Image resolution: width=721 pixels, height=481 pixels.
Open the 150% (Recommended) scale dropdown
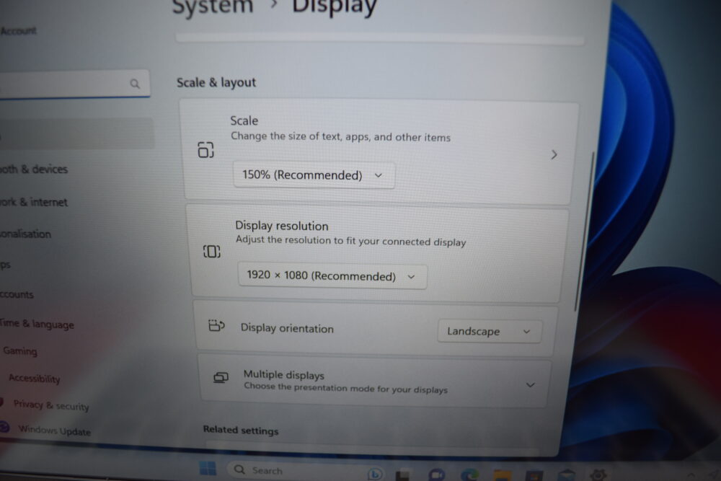click(x=314, y=175)
